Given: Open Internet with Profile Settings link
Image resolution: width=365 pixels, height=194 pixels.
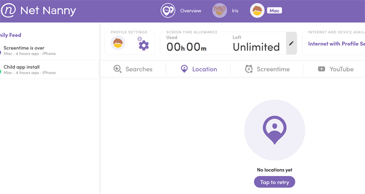Looking at the screenshot, I should pos(336,44).
